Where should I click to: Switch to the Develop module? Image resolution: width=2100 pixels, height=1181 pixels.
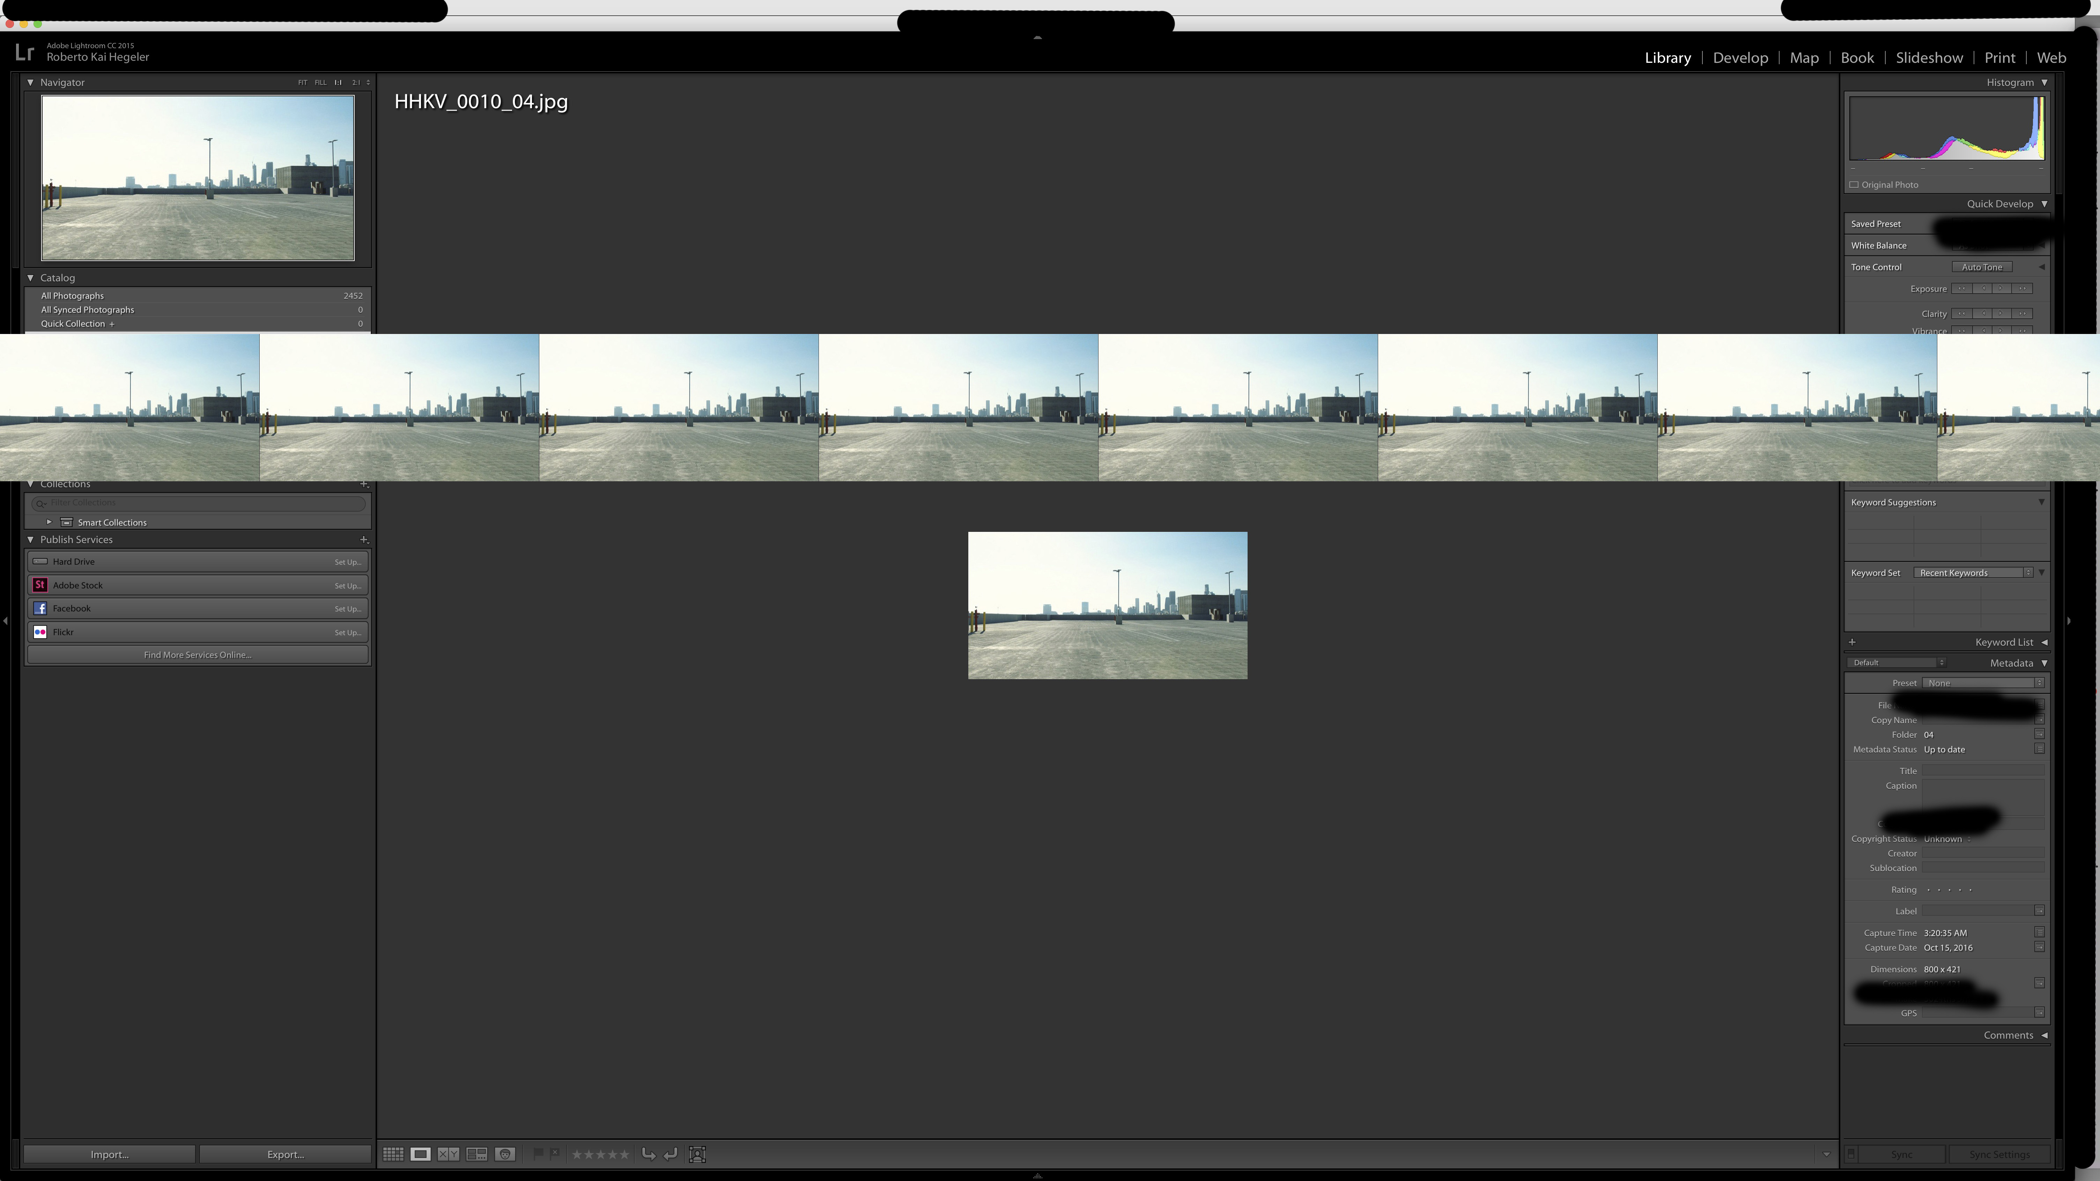click(x=1740, y=58)
